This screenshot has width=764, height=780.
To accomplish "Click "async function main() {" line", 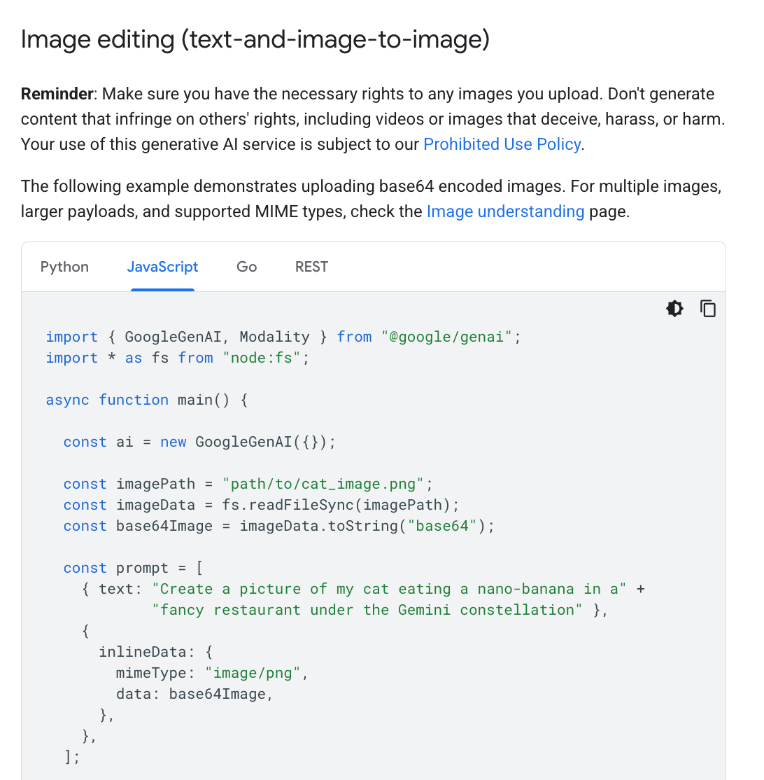I will pos(147,400).
